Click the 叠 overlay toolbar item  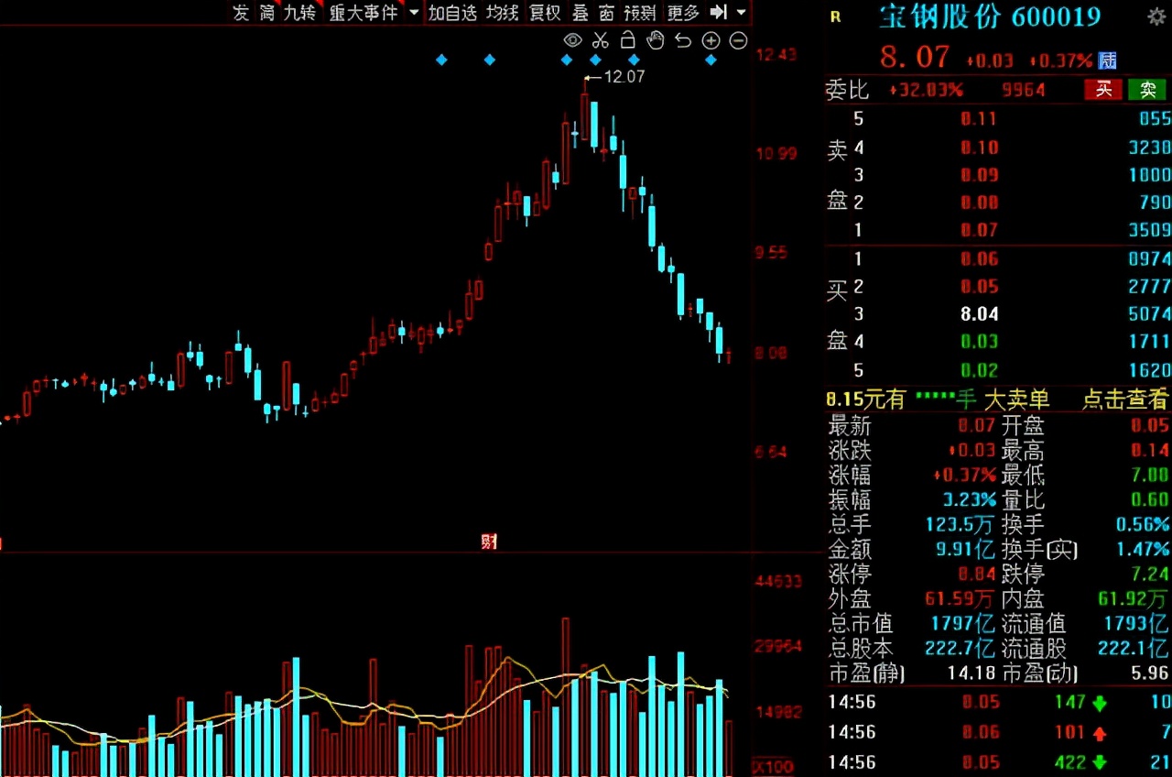[581, 13]
